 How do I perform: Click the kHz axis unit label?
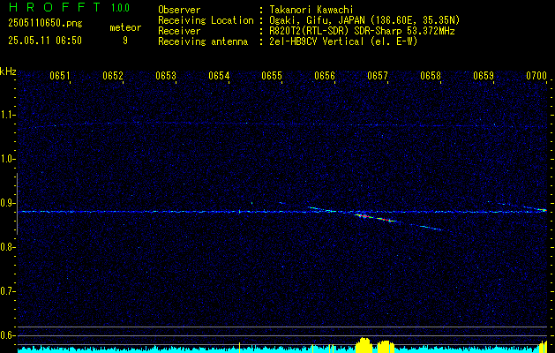pyautogui.click(x=8, y=71)
